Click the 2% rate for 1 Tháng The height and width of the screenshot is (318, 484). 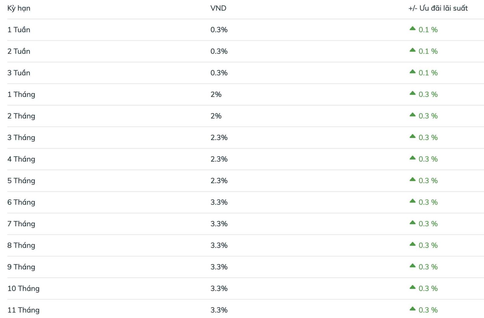(x=216, y=94)
